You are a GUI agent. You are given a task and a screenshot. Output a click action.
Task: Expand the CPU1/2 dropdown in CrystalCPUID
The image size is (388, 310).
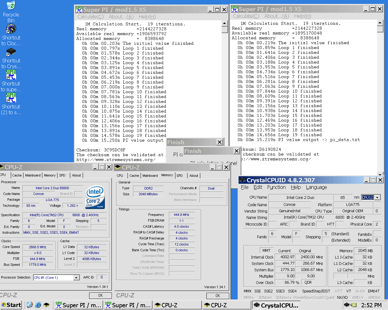377,197
